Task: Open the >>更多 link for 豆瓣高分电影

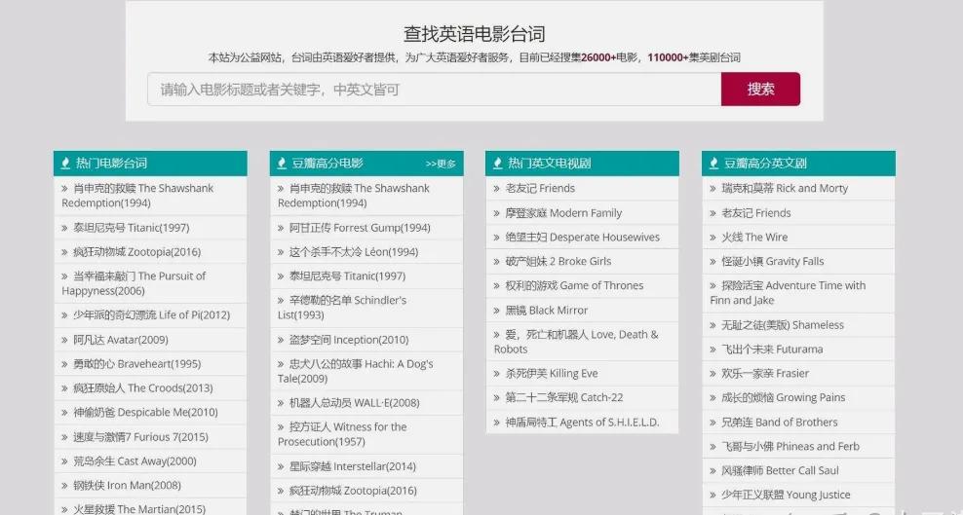Action: click(441, 164)
